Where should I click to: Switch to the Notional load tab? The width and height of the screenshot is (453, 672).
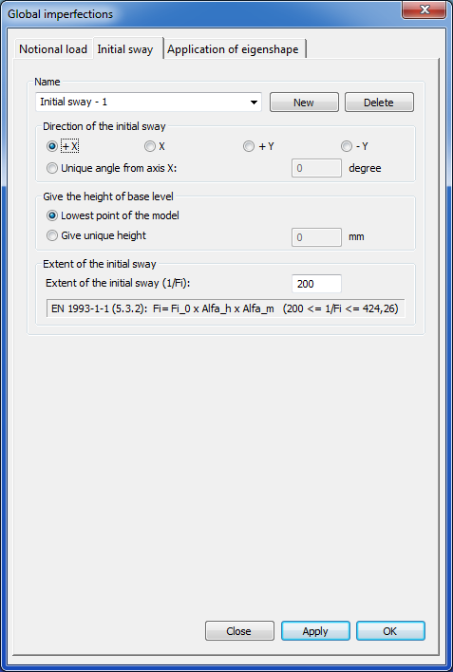click(x=53, y=49)
